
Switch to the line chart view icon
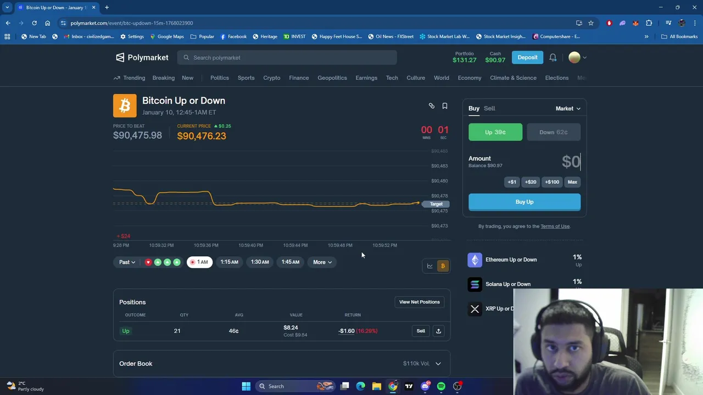[x=430, y=266]
